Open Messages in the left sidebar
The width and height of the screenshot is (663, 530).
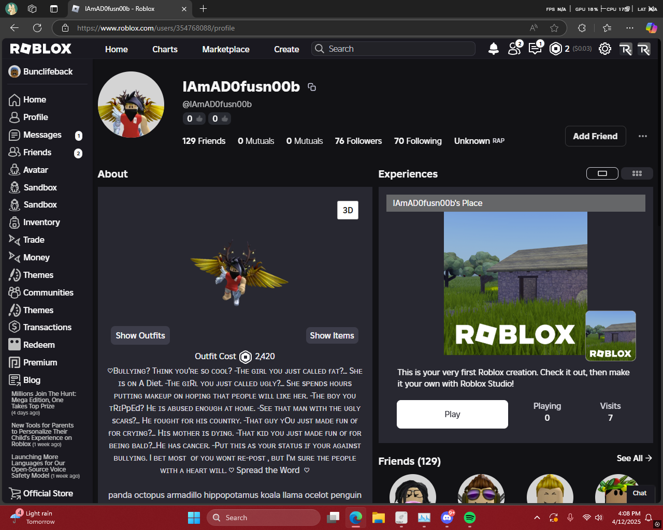pyautogui.click(x=47, y=135)
